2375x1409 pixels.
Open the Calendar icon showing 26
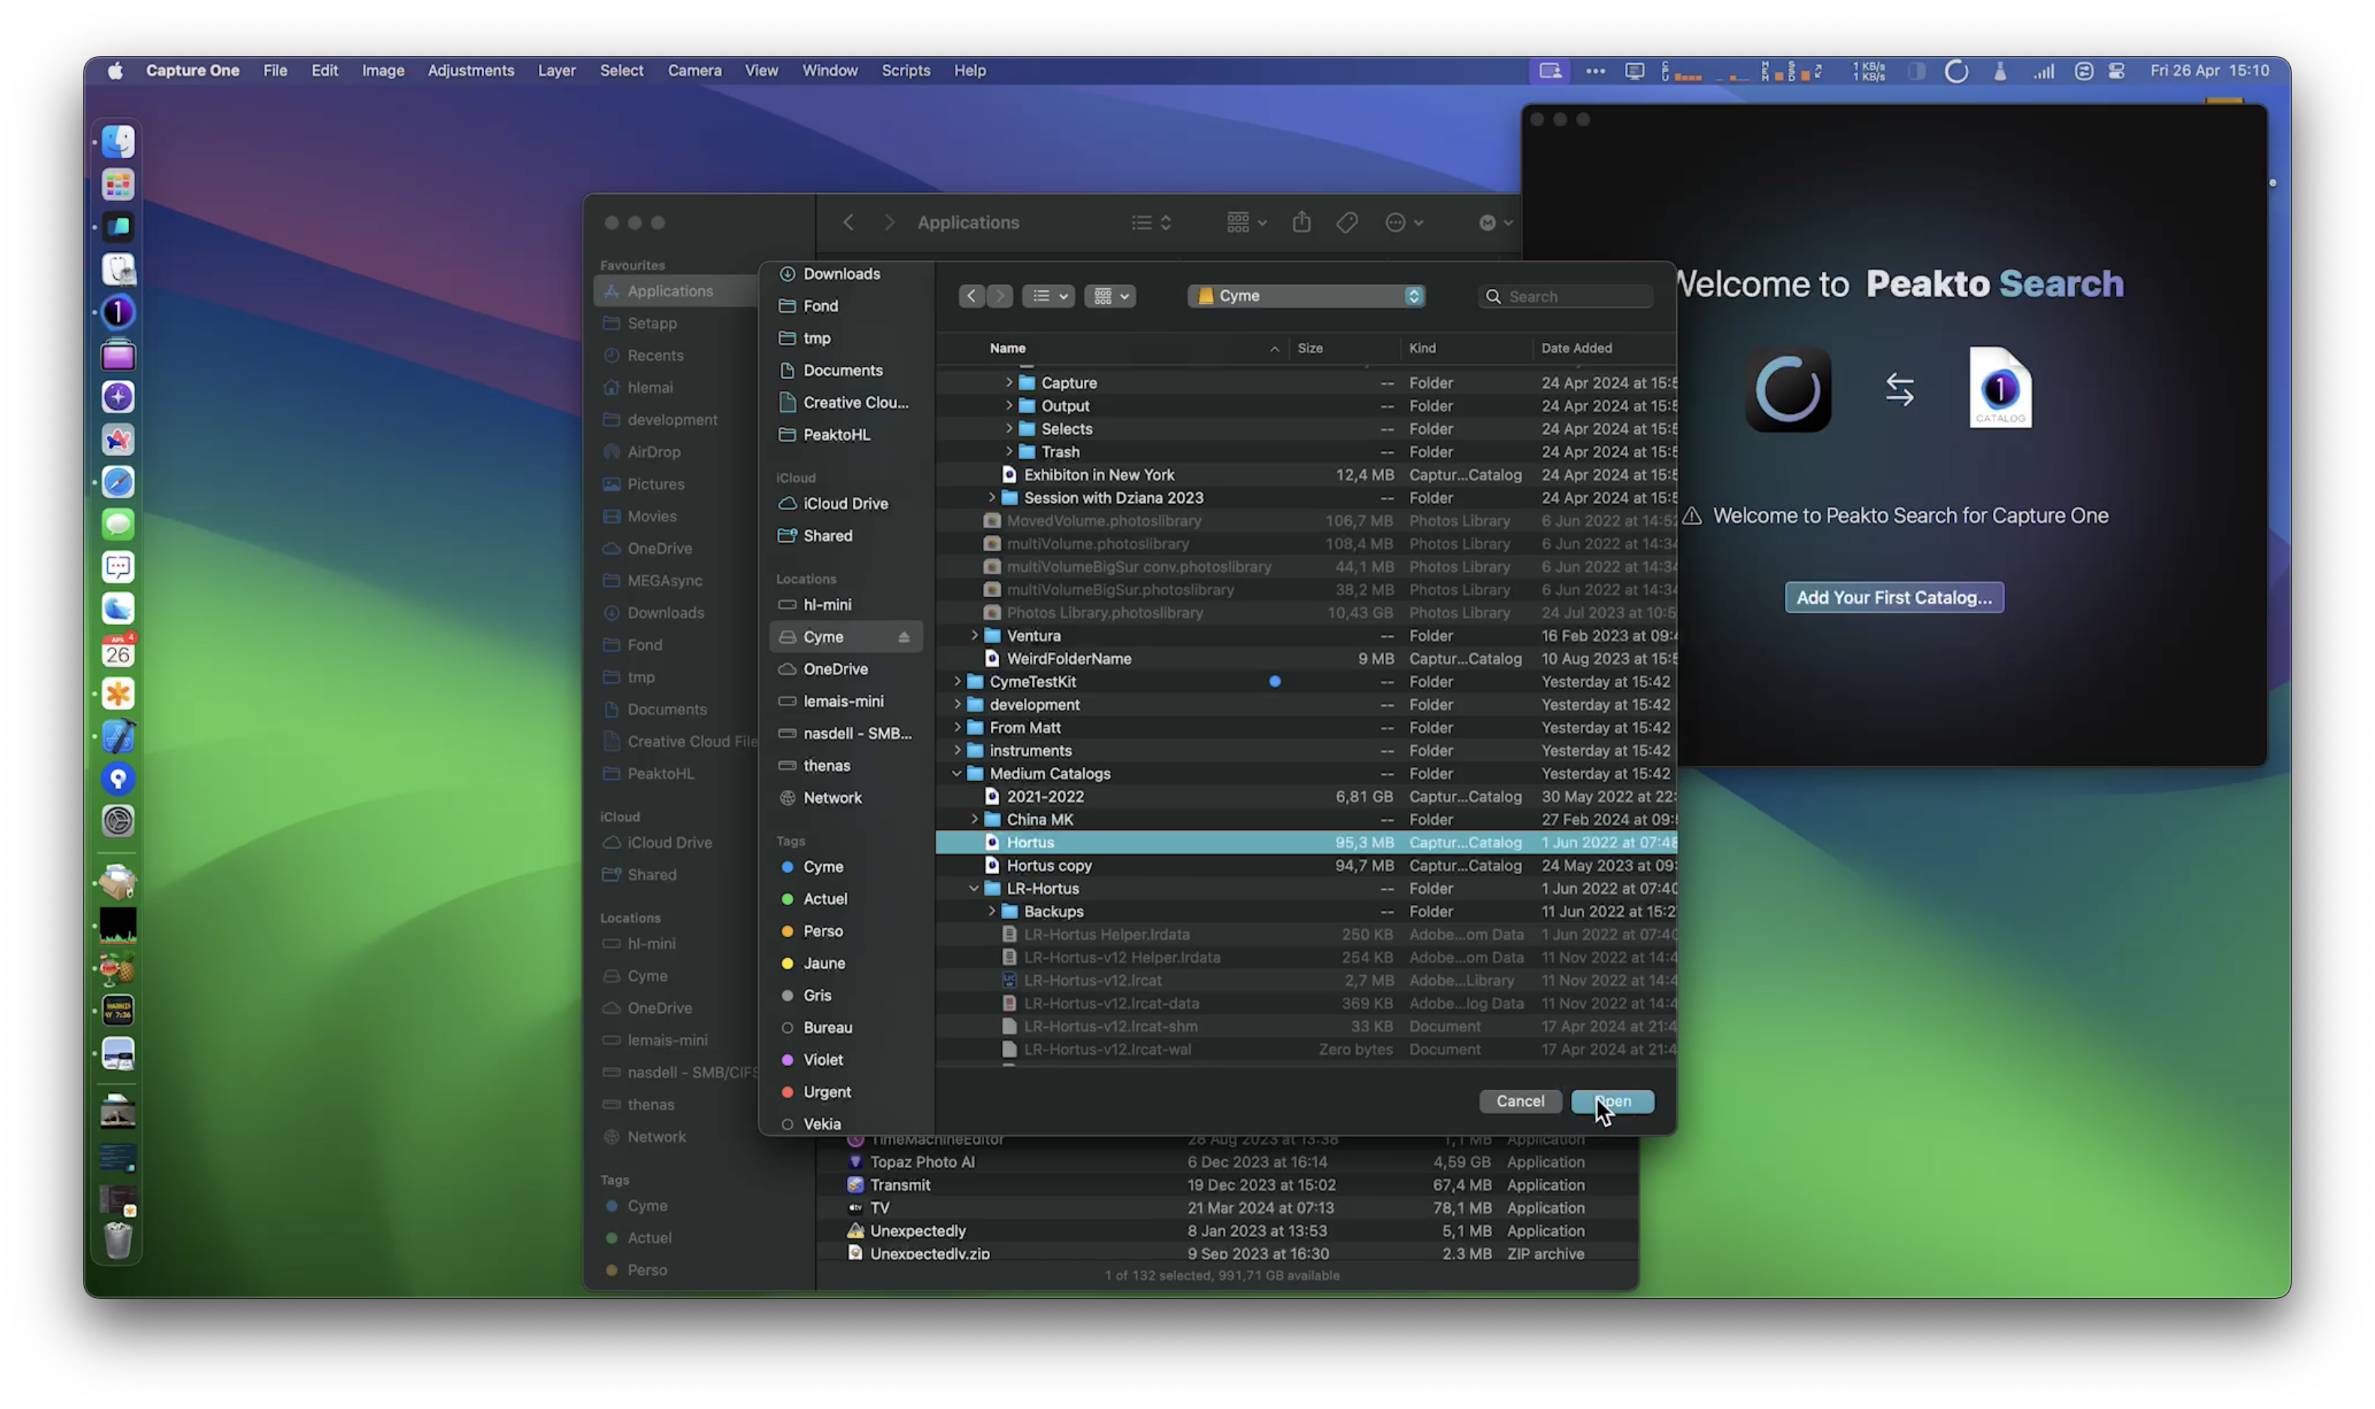click(x=118, y=651)
